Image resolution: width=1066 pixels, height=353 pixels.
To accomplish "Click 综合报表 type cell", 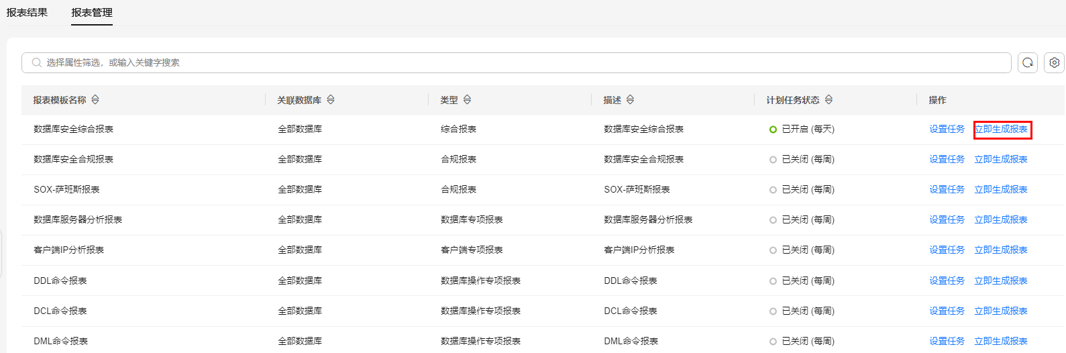I will pos(458,129).
